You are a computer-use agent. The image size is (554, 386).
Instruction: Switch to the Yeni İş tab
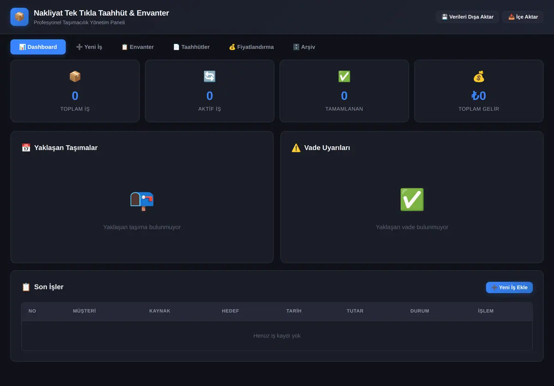pos(89,47)
